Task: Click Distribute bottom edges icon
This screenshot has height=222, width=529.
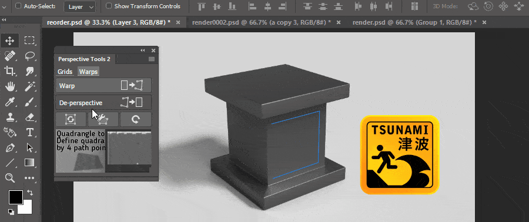Action: [339, 6]
